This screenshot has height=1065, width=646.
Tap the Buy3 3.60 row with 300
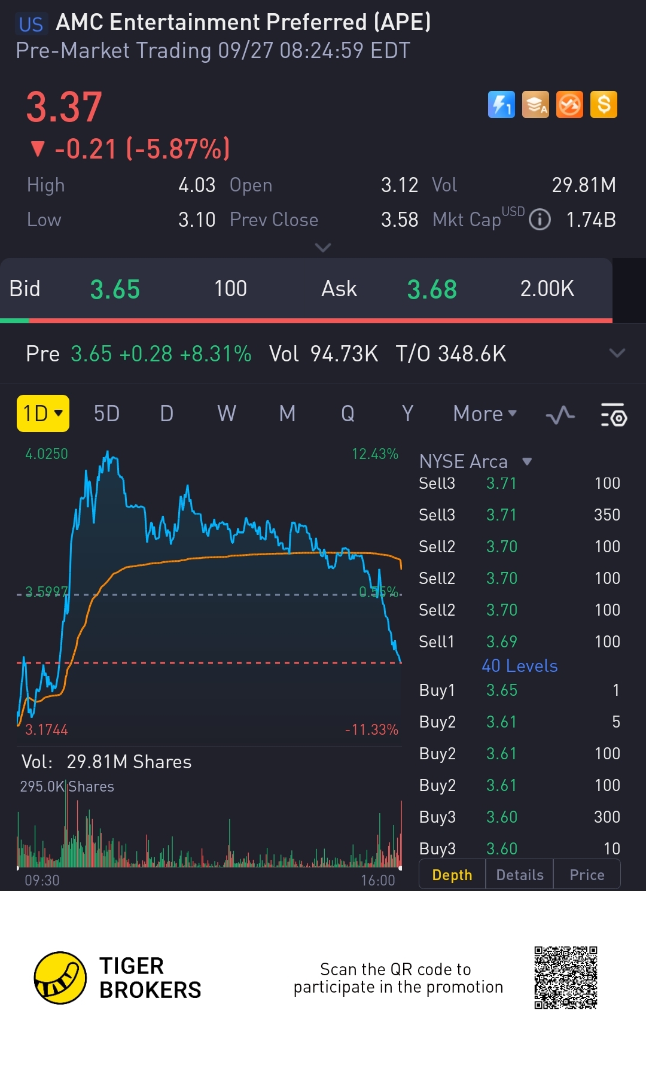(x=519, y=817)
